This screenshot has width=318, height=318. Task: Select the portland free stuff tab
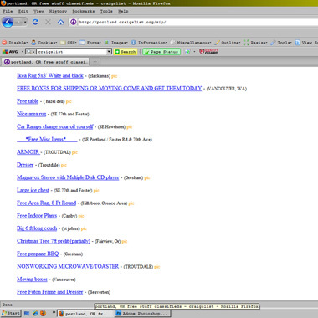(x=45, y=62)
